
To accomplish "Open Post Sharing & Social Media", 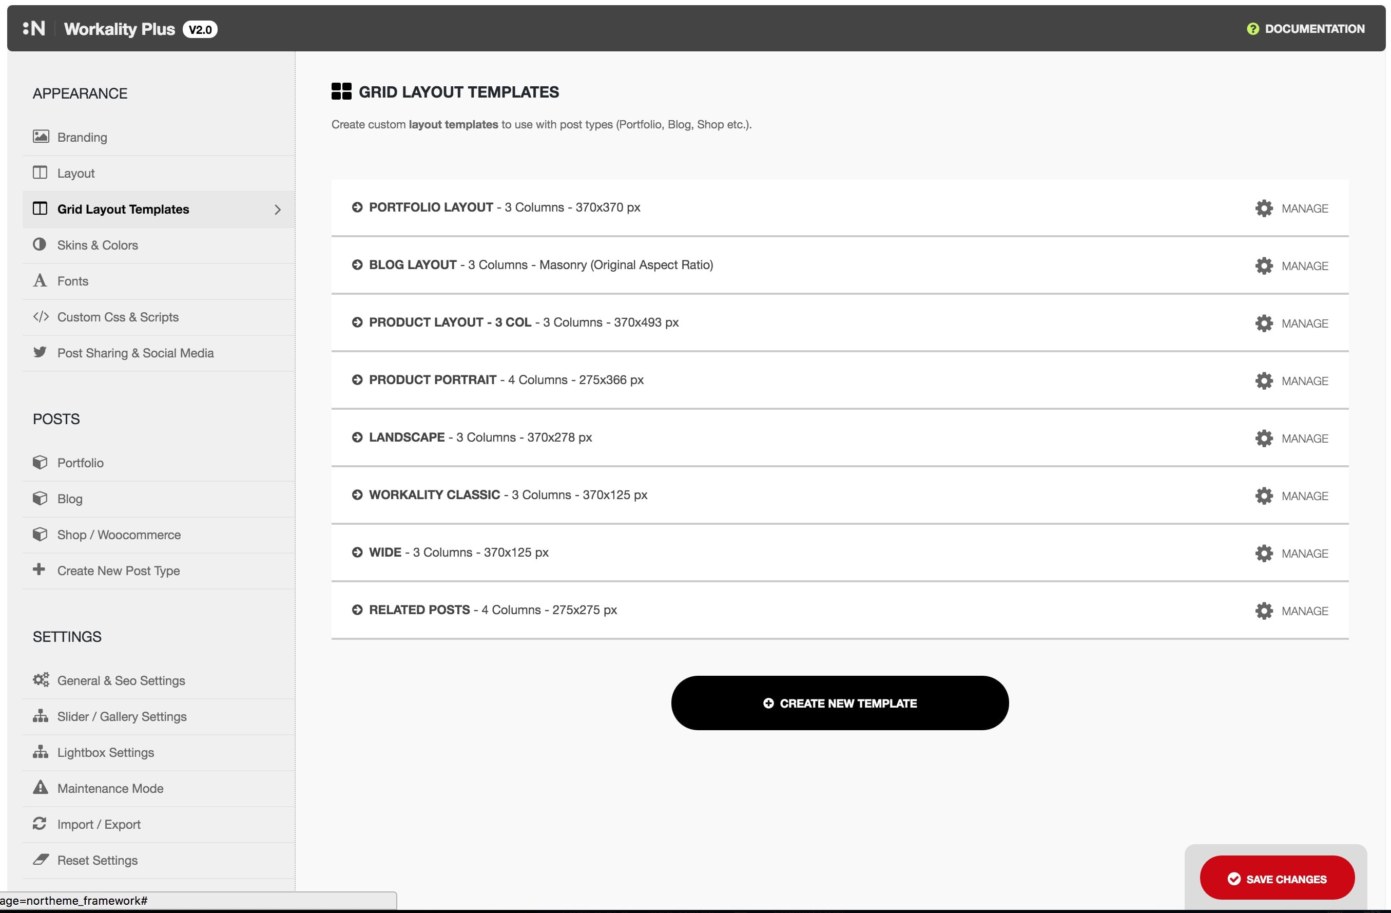I will [x=159, y=353].
